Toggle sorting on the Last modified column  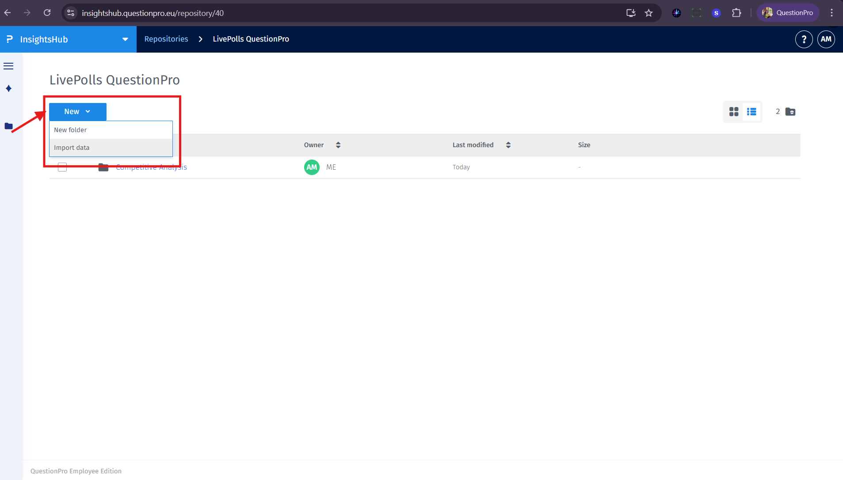(x=508, y=145)
